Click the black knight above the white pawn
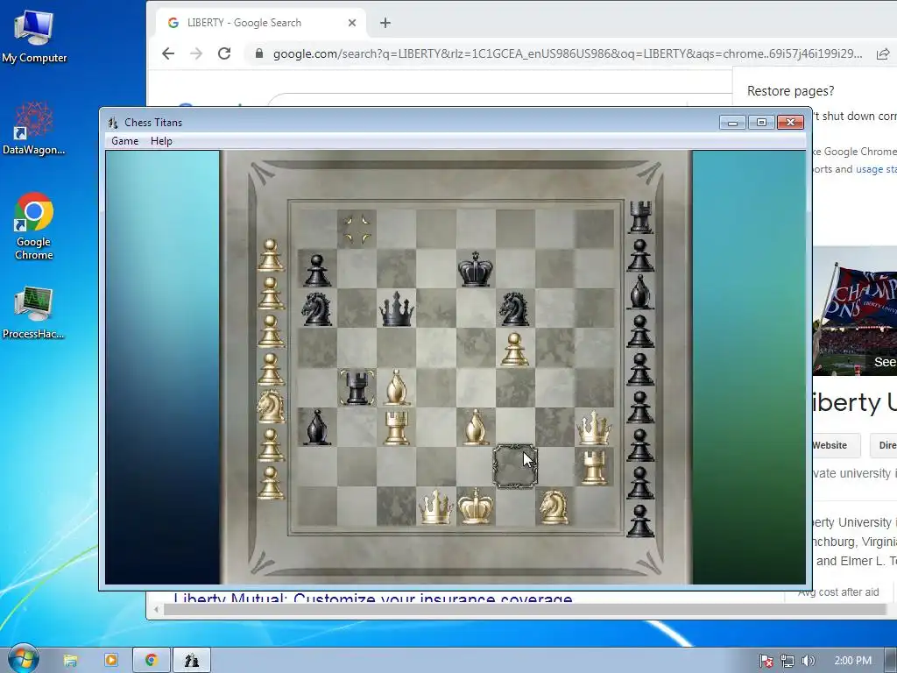The height and width of the screenshot is (673, 897). click(513, 309)
